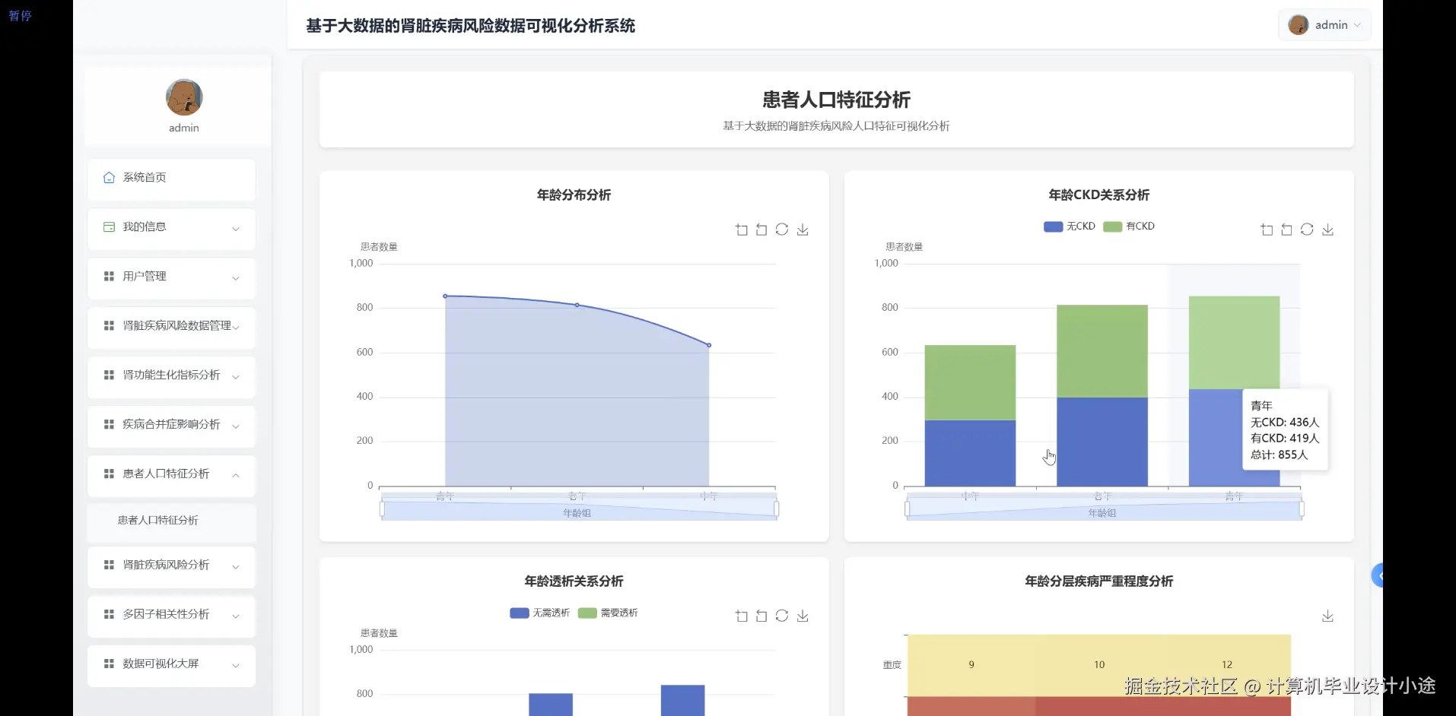Image resolution: width=1456 pixels, height=716 pixels.
Task: Click the sidebar admin profile picture
Action: pyautogui.click(x=184, y=97)
